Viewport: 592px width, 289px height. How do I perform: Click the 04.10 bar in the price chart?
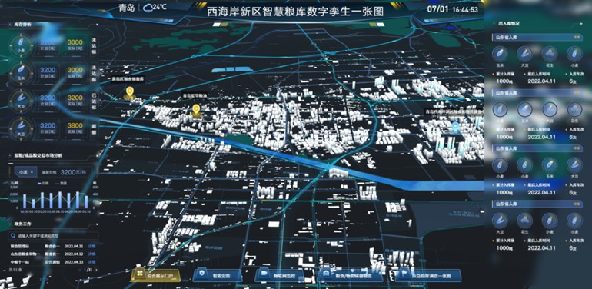(x=60, y=200)
